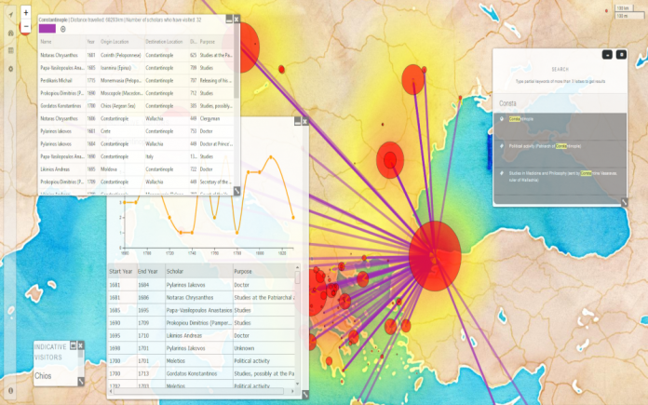Close the chart and scholars panel
Image resolution: width=648 pixels, height=405 pixels.
(304, 121)
